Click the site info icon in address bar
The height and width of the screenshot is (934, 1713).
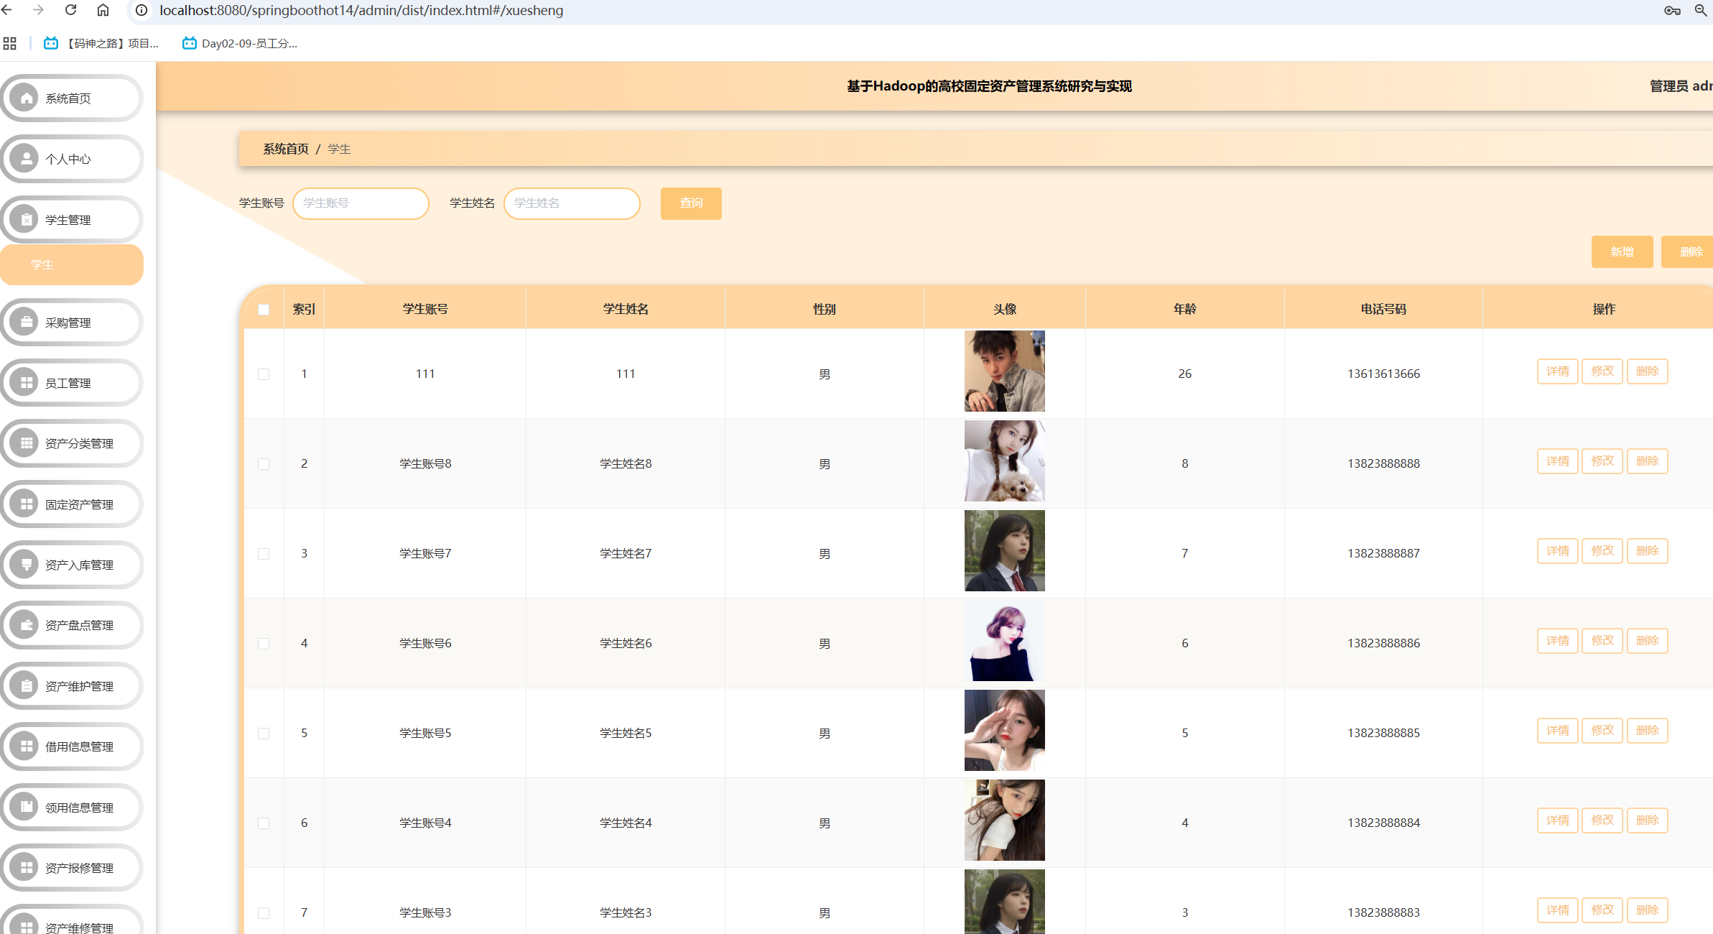coord(141,10)
